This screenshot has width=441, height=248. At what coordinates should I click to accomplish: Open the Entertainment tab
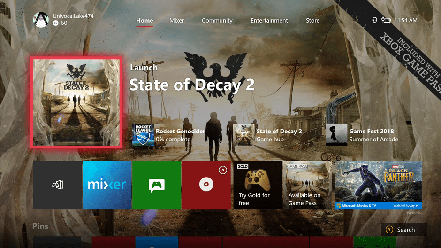[x=269, y=21]
